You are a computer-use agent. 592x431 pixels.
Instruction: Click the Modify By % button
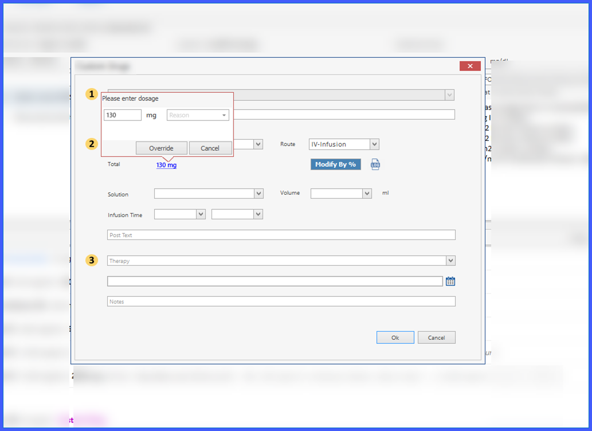[x=336, y=164]
